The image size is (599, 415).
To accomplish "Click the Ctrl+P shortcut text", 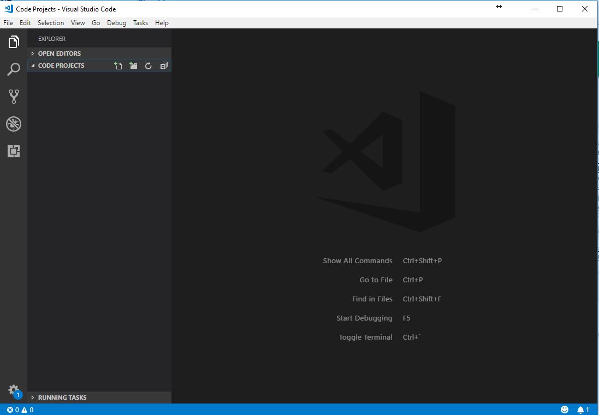I will click(x=413, y=280).
